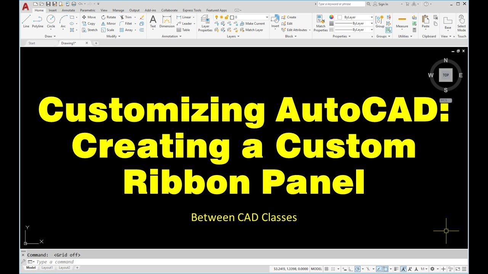Expand the Annotation panel
The height and width of the screenshot is (274, 488).
(172, 36)
